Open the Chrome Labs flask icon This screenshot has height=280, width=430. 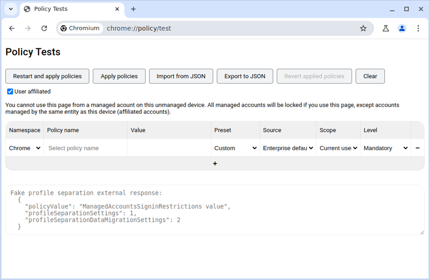click(385, 28)
